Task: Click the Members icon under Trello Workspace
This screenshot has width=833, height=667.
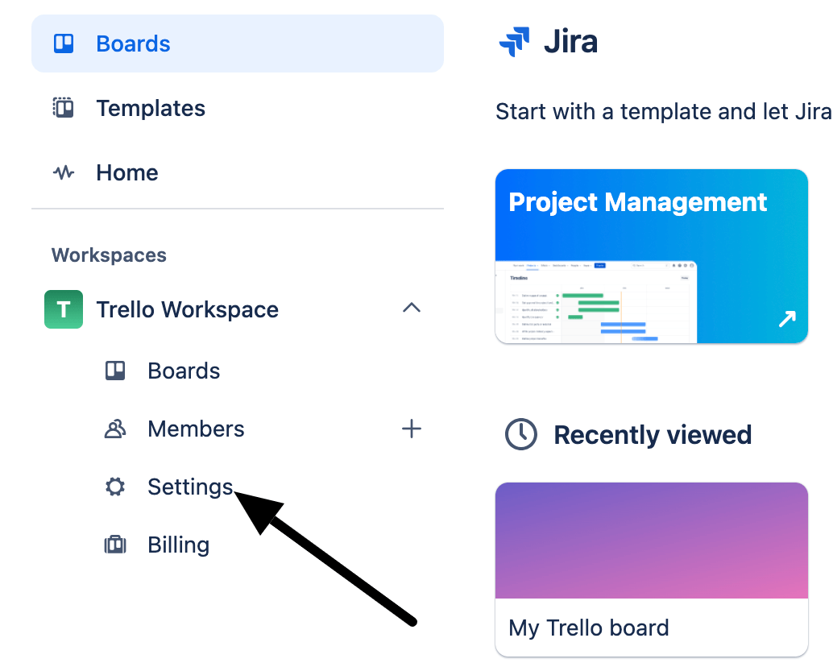Action: pyautogui.click(x=115, y=429)
